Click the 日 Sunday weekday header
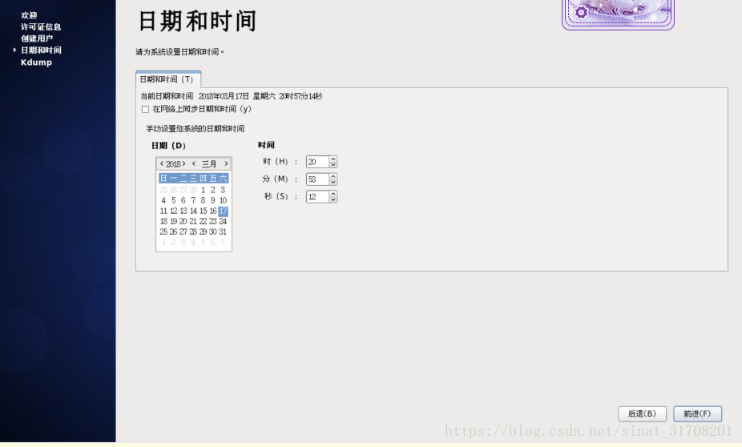The width and height of the screenshot is (742, 447). (163, 179)
